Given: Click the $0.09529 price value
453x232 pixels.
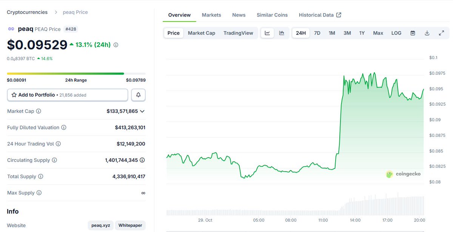Looking at the screenshot, I should click(37, 45).
